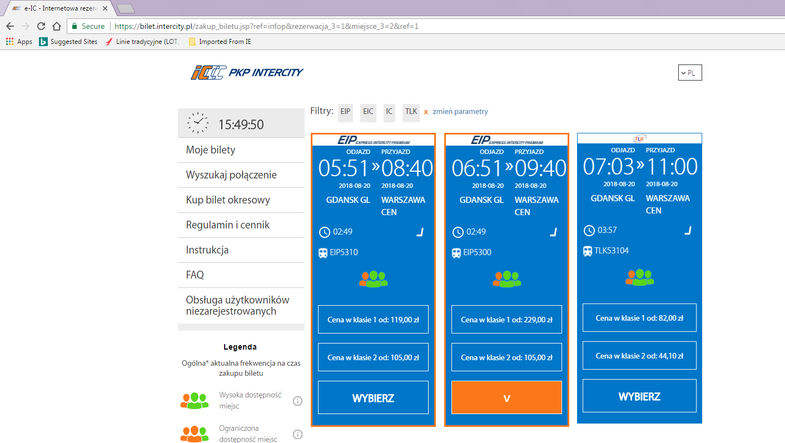Collapse the selected 06:51 train with the orange V button
Image resolution: width=785 pixels, height=443 pixels.
tap(506, 397)
